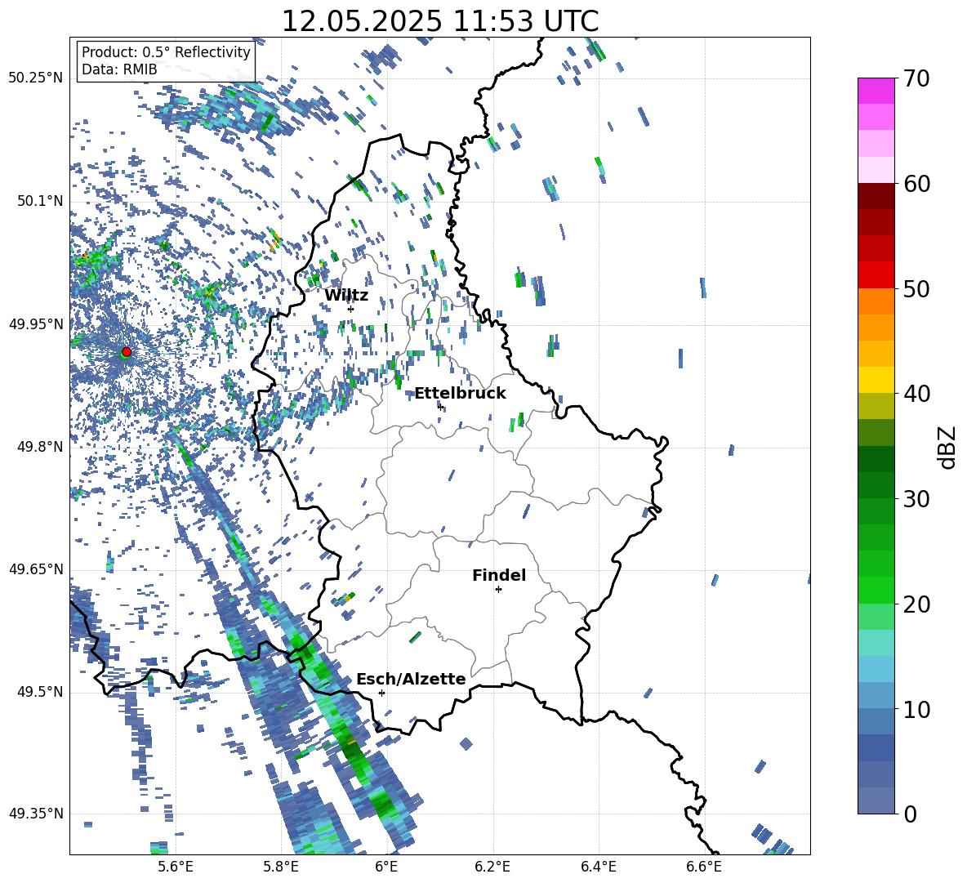This screenshot has width=967, height=883.
Task: Click the bright green segment above 20
Action: pos(876,590)
